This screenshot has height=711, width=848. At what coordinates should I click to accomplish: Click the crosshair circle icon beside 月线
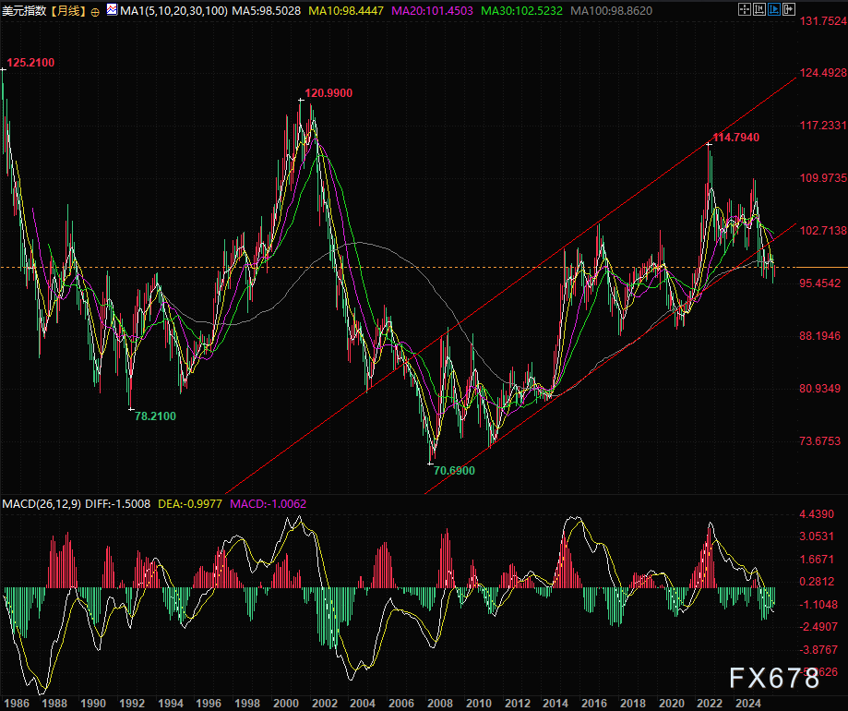[95, 11]
